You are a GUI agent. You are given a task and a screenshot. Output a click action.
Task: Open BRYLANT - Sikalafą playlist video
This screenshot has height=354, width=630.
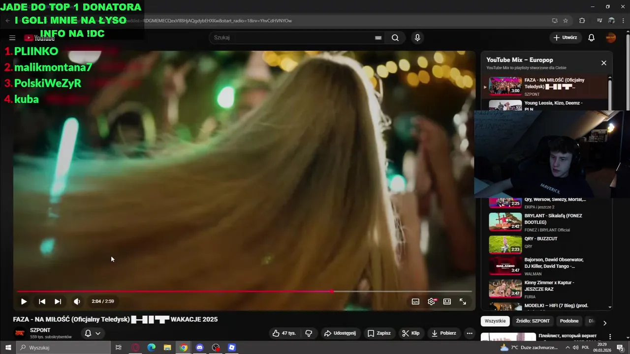[x=546, y=222]
